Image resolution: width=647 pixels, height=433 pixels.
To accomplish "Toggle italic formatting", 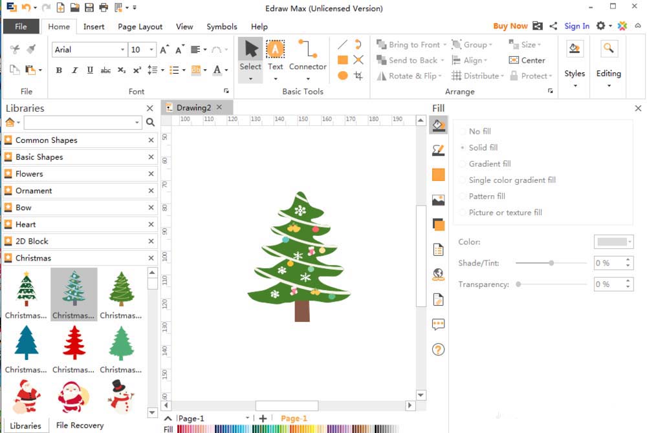I will tap(74, 70).
